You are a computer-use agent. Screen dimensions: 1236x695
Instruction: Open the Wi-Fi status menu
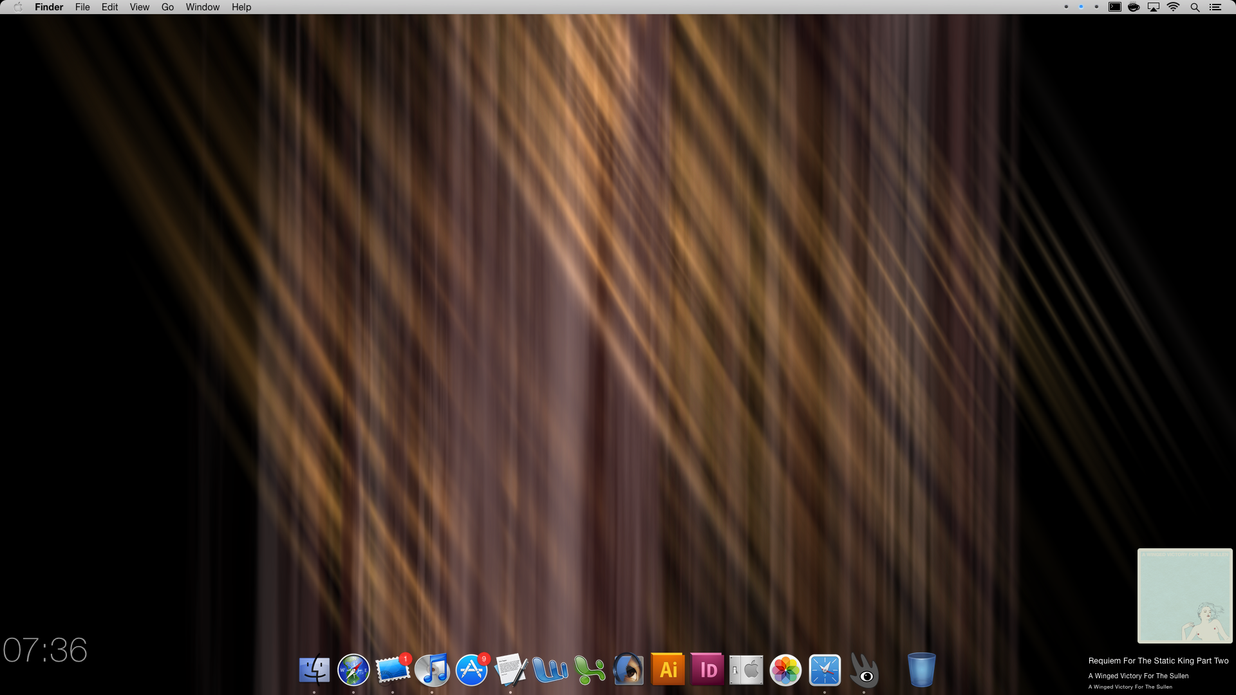click(1174, 7)
